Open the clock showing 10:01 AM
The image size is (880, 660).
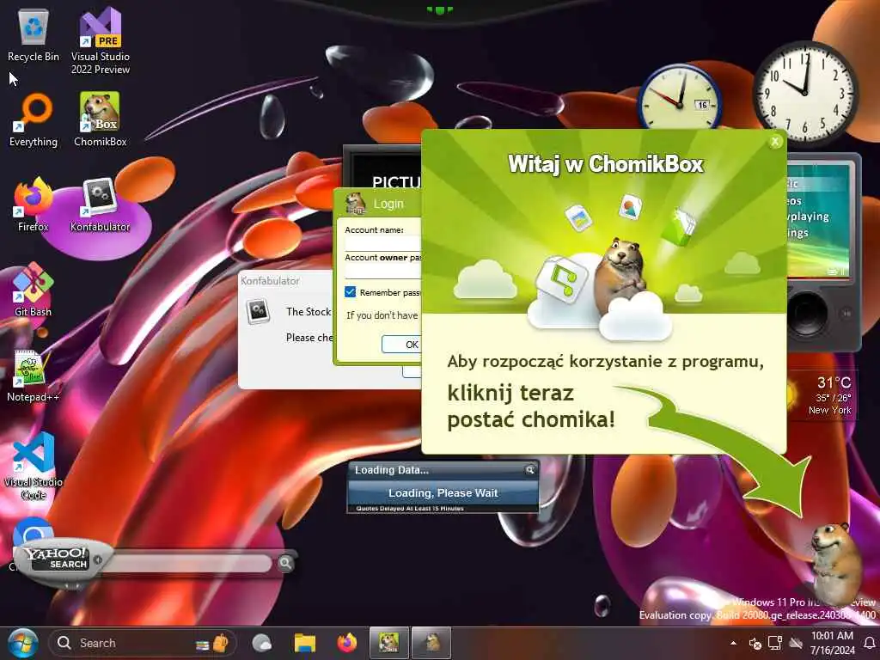[832, 643]
